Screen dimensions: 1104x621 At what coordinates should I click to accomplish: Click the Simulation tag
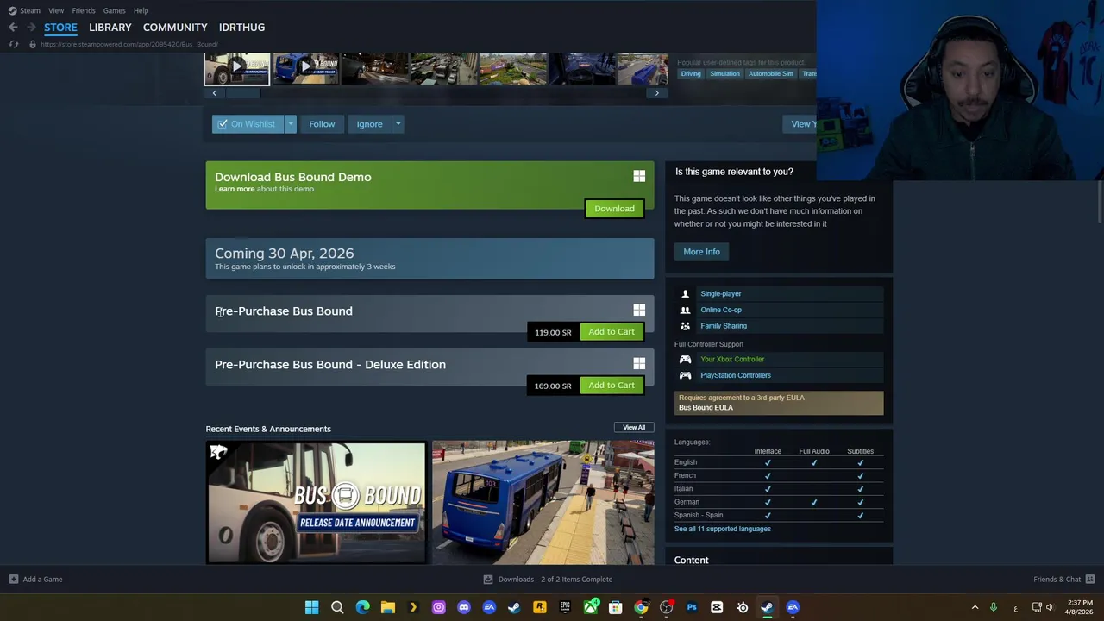point(724,74)
